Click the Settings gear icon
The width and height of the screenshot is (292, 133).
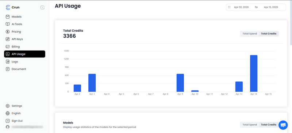[x=8, y=106]
